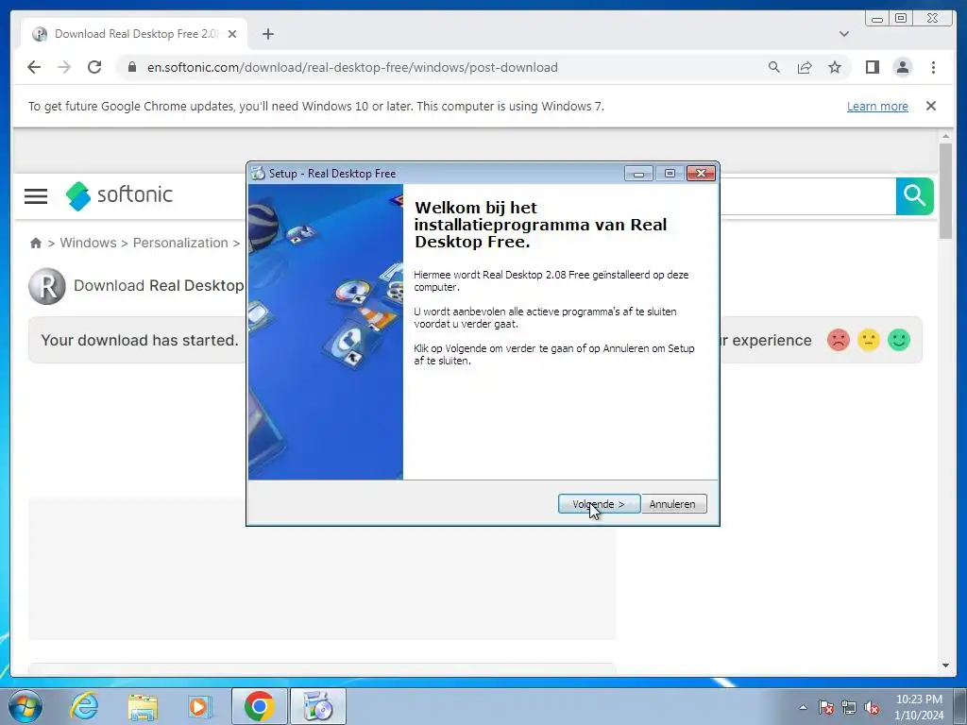967x725 pixels.
Task: Minimize the Setup dialog
Action: point(638,174)
